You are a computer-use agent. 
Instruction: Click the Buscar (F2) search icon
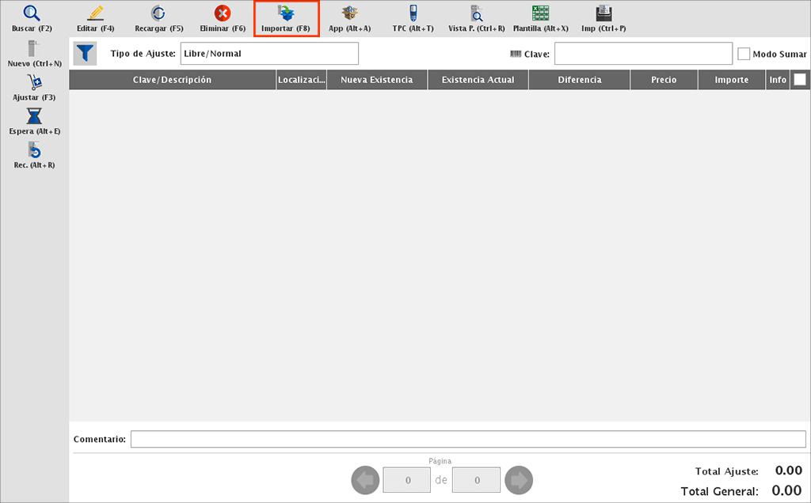click(x=32, y=13)
